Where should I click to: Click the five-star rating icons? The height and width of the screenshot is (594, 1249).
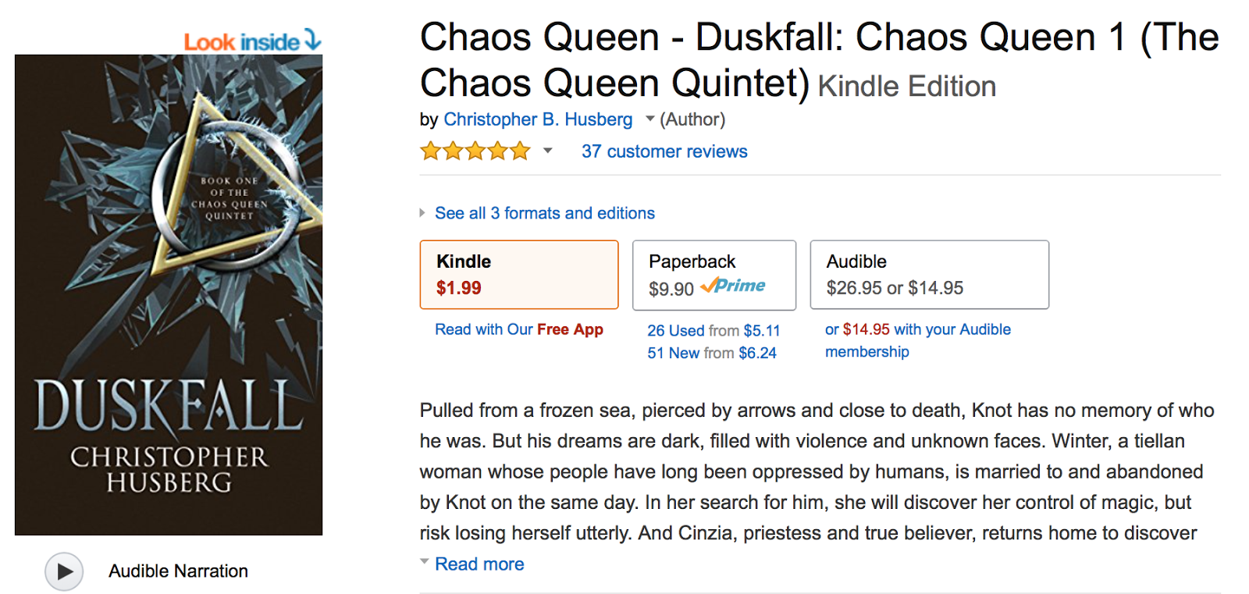tap(475, 151)
